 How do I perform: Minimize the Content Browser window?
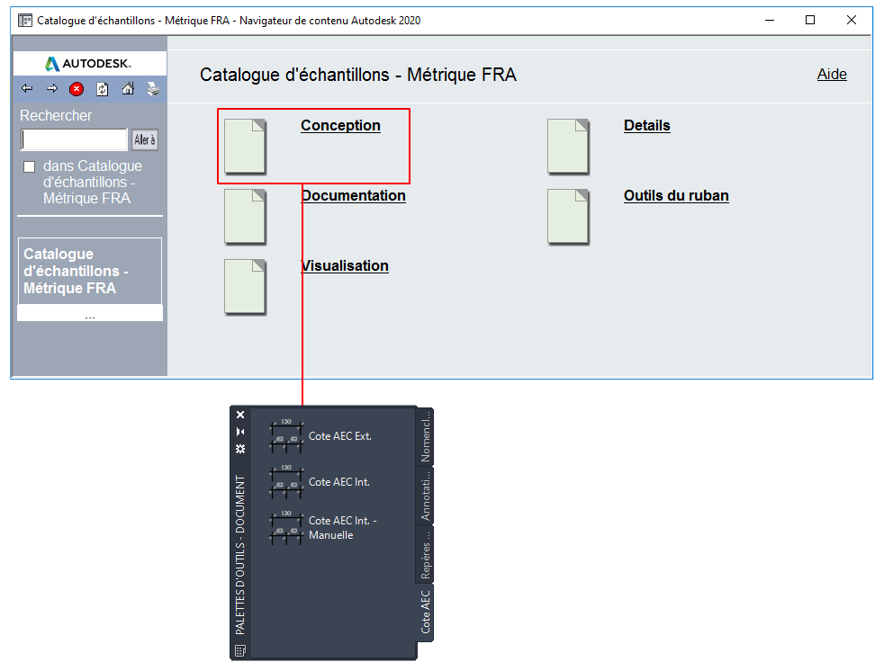pos(770,21)
